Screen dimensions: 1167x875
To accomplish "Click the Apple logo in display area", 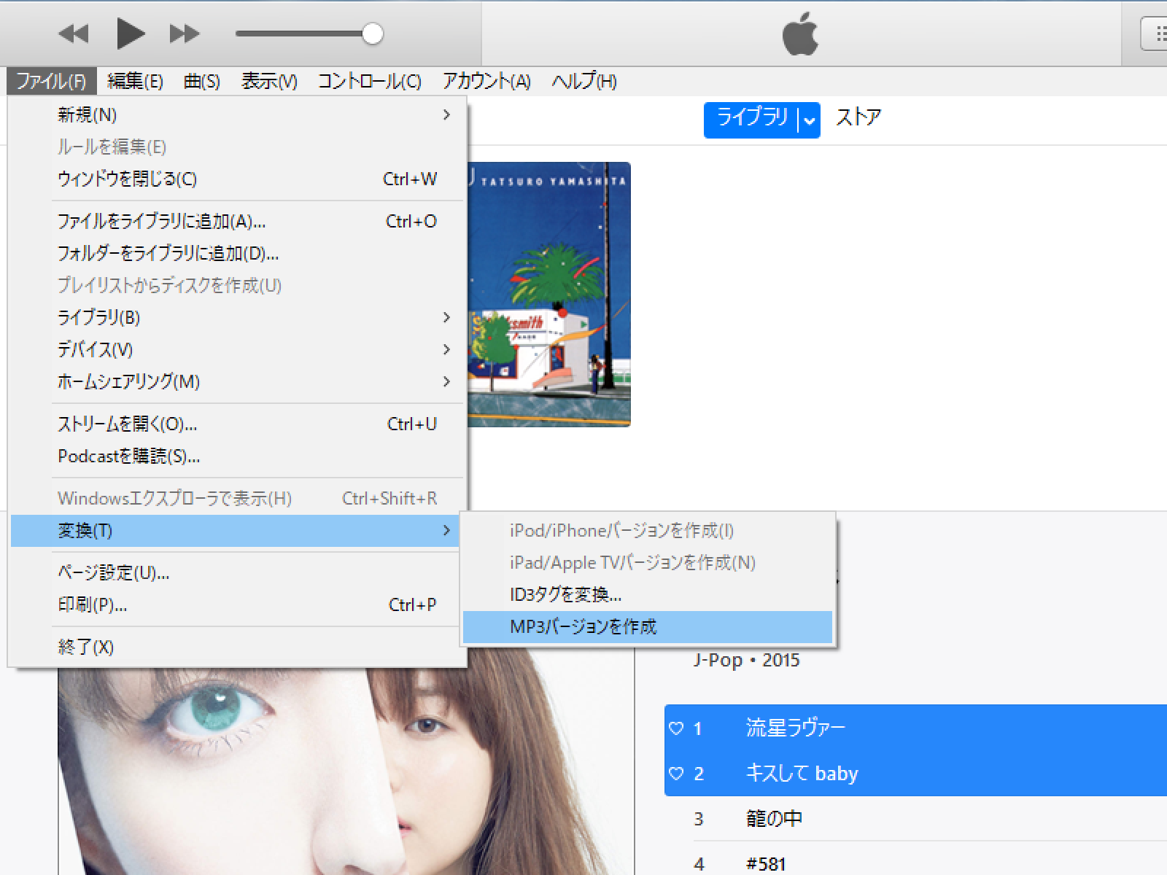I will [800, 34].
